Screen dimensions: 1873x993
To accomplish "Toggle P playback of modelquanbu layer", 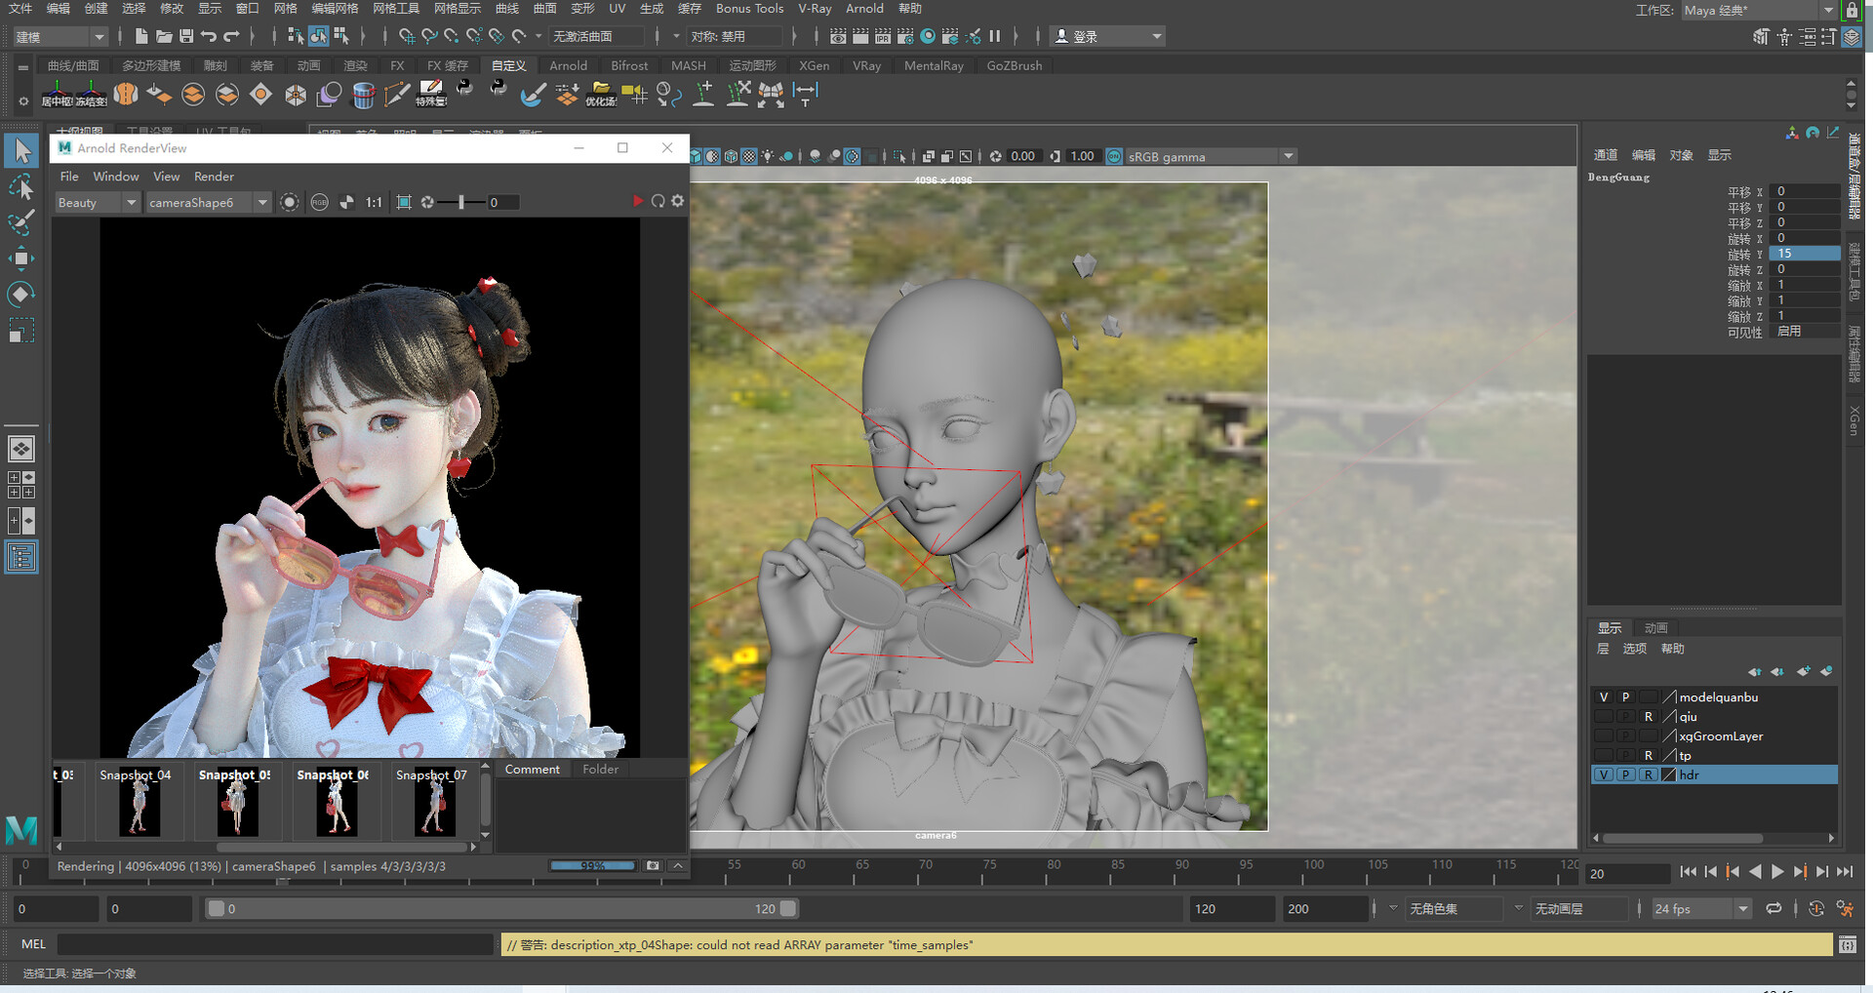I will [x=1625, y=696].
